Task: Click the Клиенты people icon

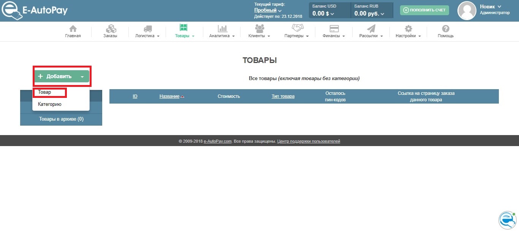Action: 259,28
